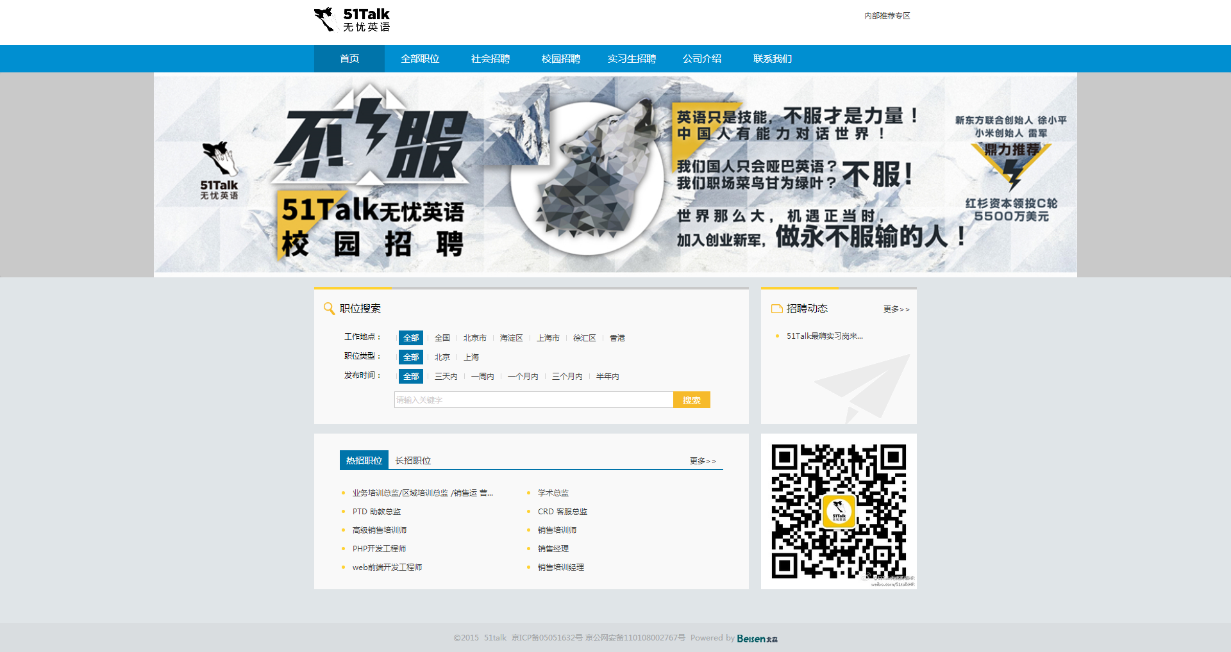Open 更多>> in 招聘动态 panel
This screenshot has height=652, width=1231.
click(896, 309)
